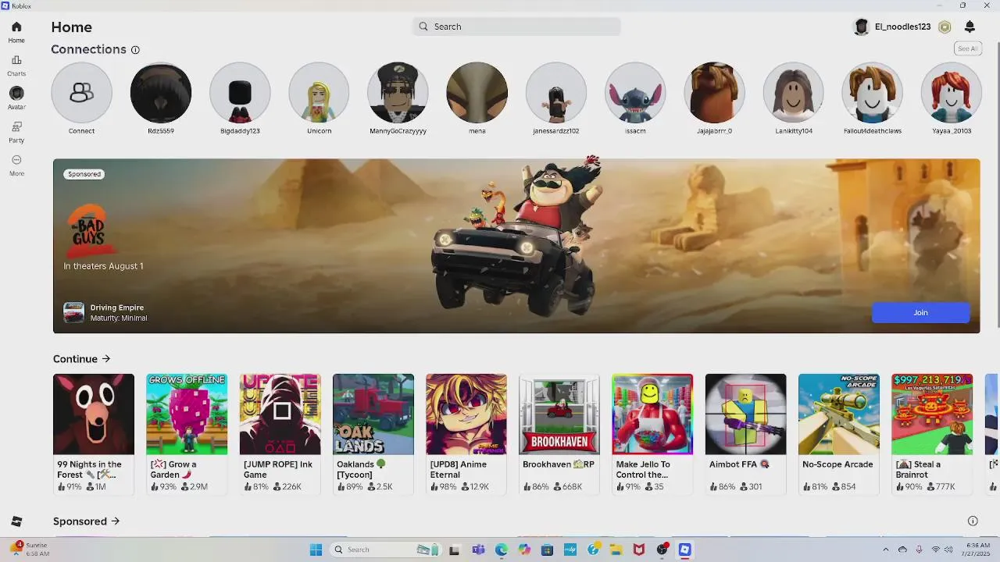The image size is (1000, 562).
Task: Open the Sponsored section link
Action: [86, 521]
